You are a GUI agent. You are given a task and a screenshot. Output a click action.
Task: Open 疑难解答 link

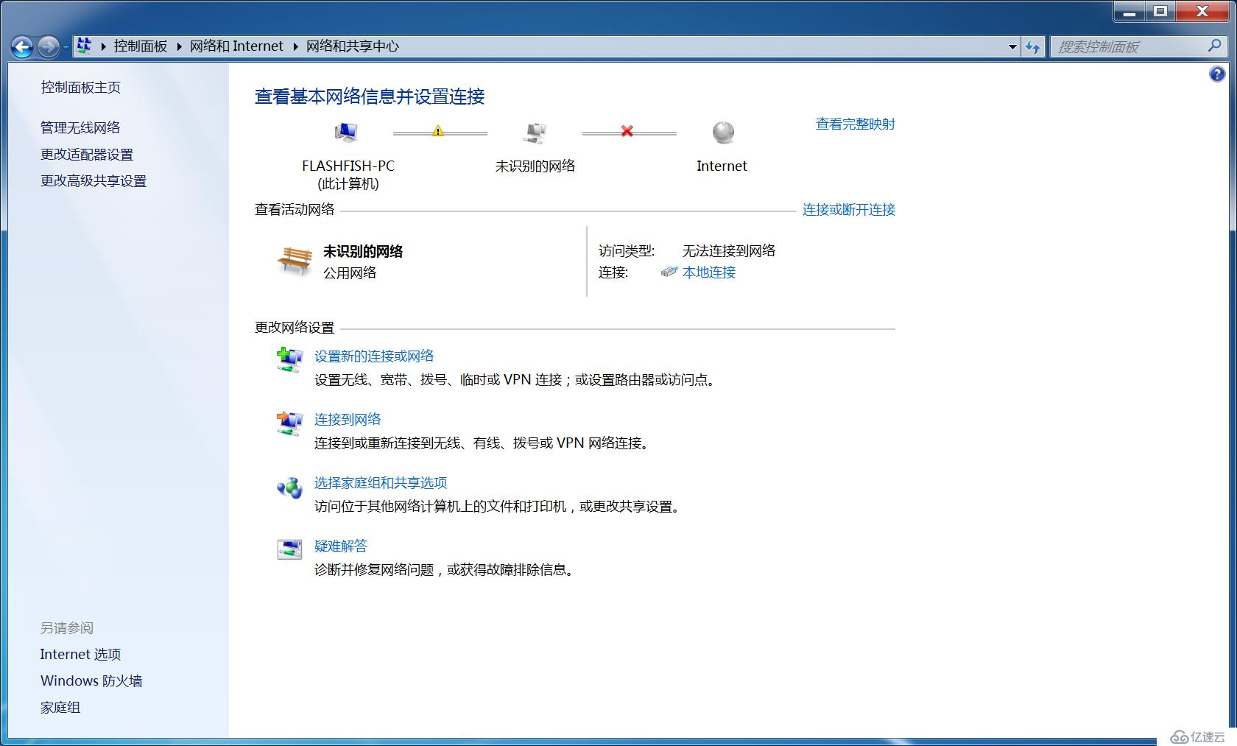[341, 546]
